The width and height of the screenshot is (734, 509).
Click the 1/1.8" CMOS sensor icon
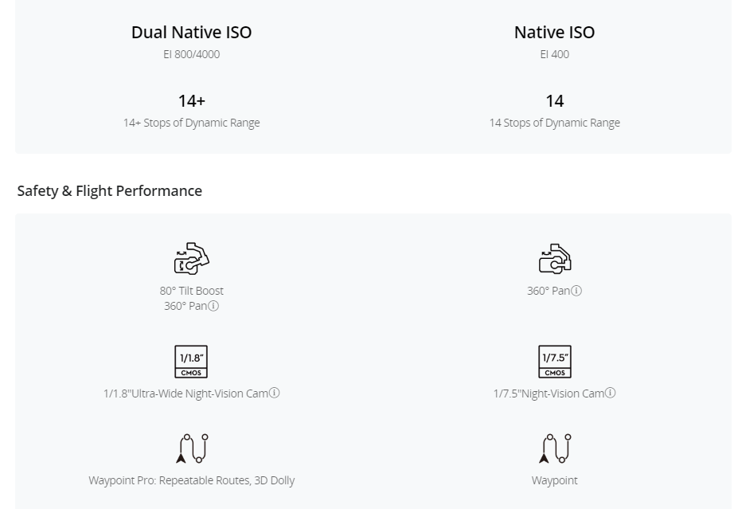[191, 362]
